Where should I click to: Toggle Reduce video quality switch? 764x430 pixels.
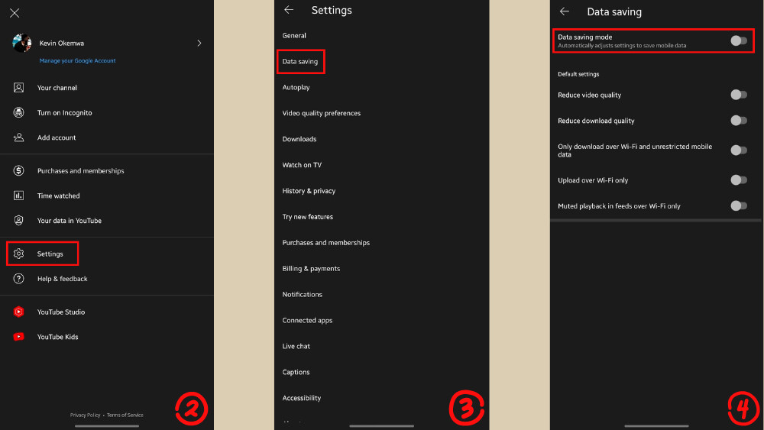tap(738, 95)
